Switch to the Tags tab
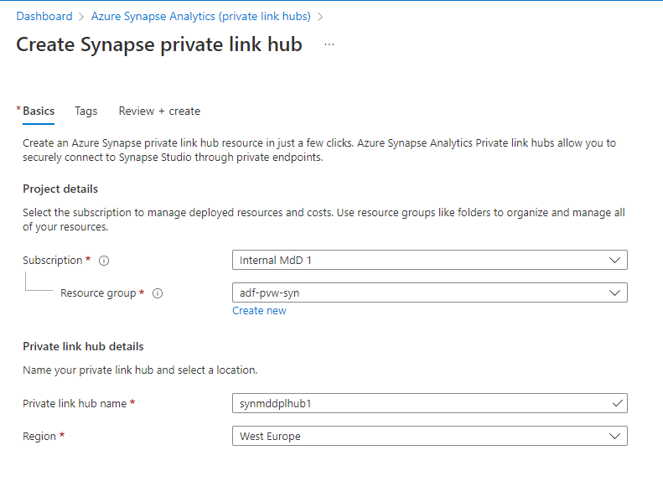Screen dimensions: 663x502 85,111
